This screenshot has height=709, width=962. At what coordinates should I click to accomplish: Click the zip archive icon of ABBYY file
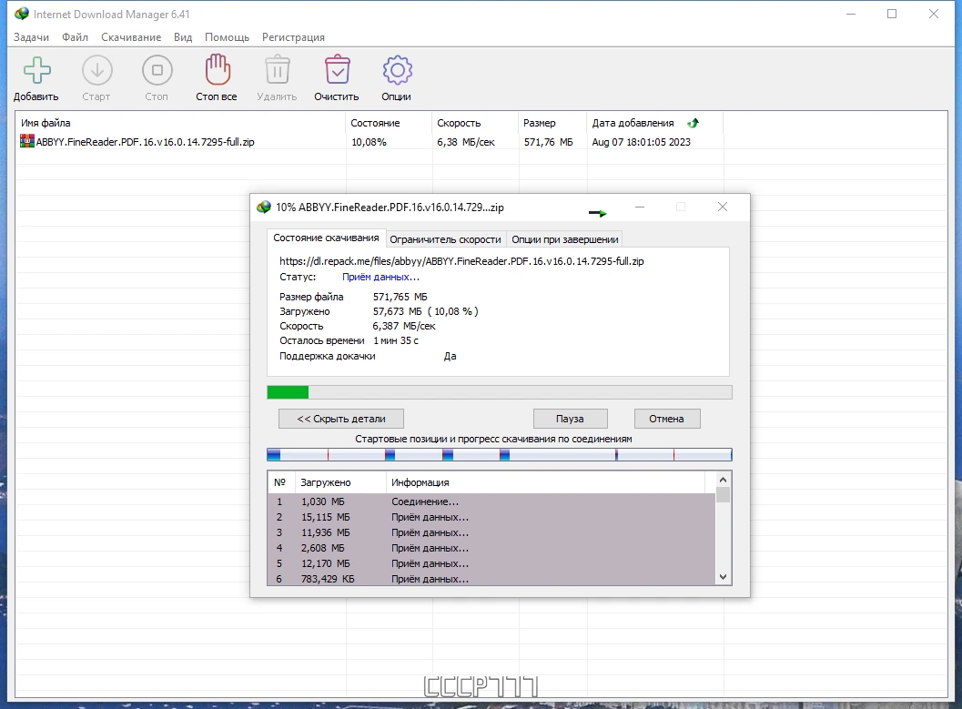point(27,142)
